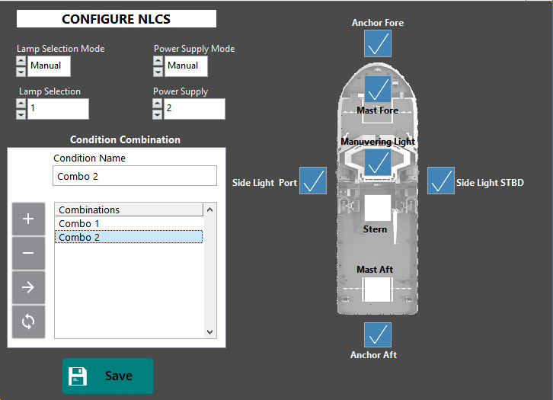Increase Lamp Selection value with up arrow
This screenshot has height=400, width=553.
[x=21, y=104]
